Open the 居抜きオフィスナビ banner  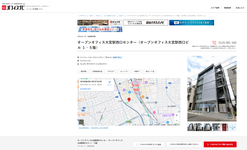(x=146, y=22)
